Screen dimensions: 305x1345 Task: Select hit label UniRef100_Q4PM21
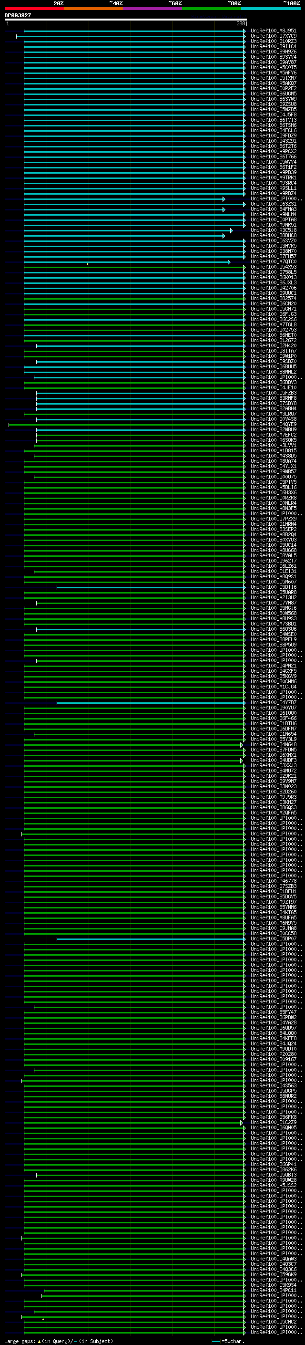coord(274,666)
